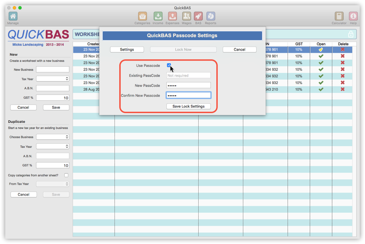The image size is (365, 244).
Task: Open the Expenses toolbar icon
Action: 172,16
